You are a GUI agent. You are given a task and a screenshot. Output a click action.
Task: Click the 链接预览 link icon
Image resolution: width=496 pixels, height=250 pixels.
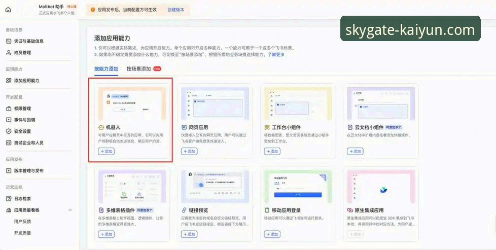(x=184, y=210)
